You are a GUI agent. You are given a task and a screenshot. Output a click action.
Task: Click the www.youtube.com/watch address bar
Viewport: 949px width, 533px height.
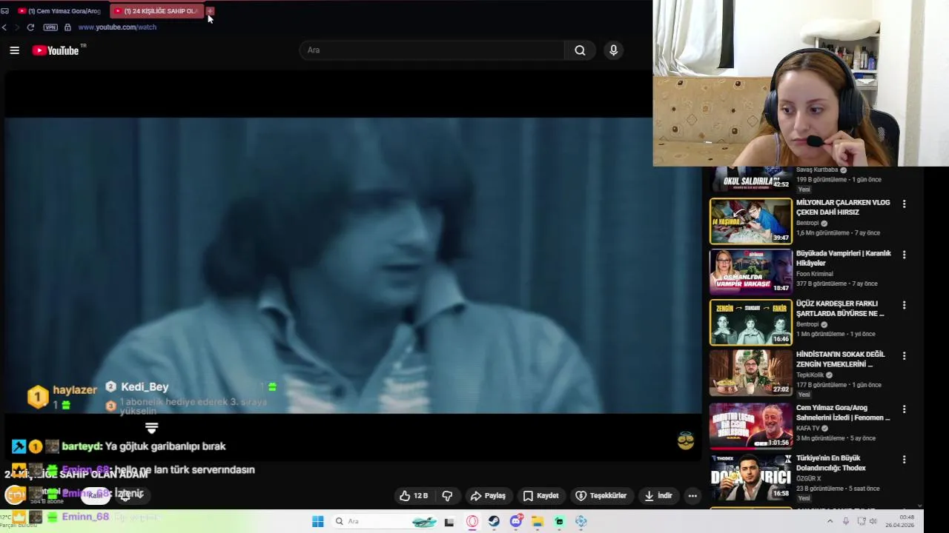tap(117, 27)
